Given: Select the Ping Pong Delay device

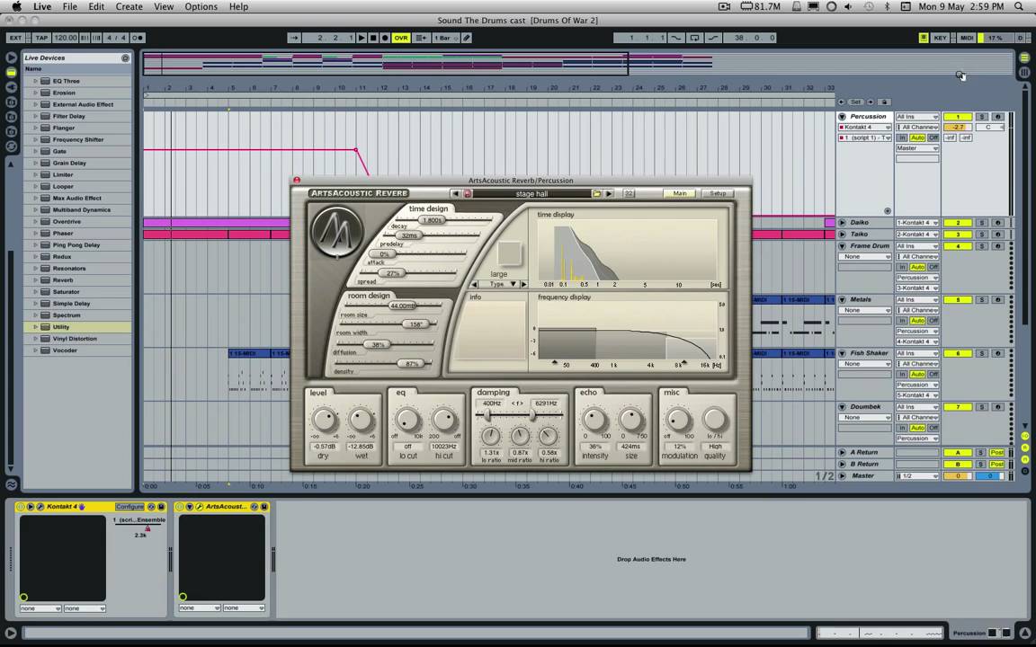Looking at the screenshot, I should tap(77, 245).
